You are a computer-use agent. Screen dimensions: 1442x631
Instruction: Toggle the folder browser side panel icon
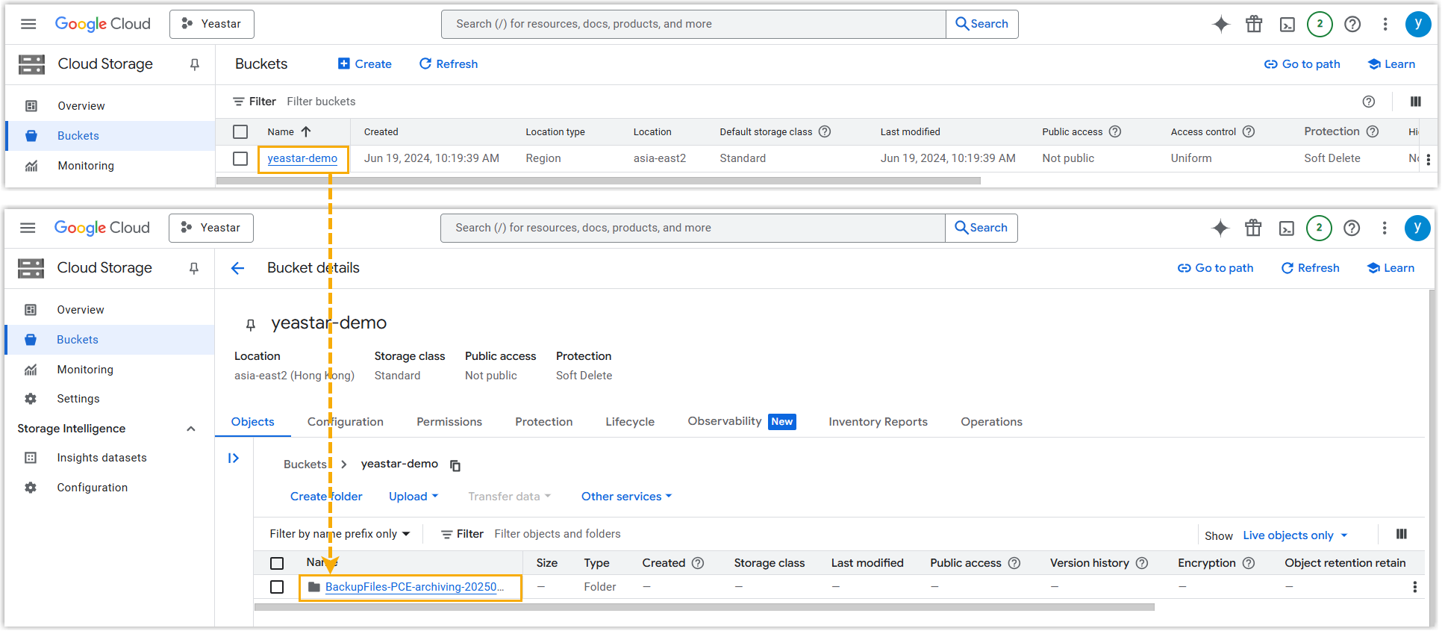(234, 459)
